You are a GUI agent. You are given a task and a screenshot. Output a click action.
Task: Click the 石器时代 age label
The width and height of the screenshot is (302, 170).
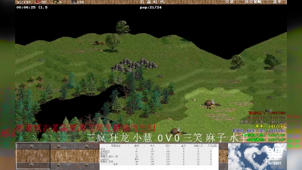[x=152, y=2]
